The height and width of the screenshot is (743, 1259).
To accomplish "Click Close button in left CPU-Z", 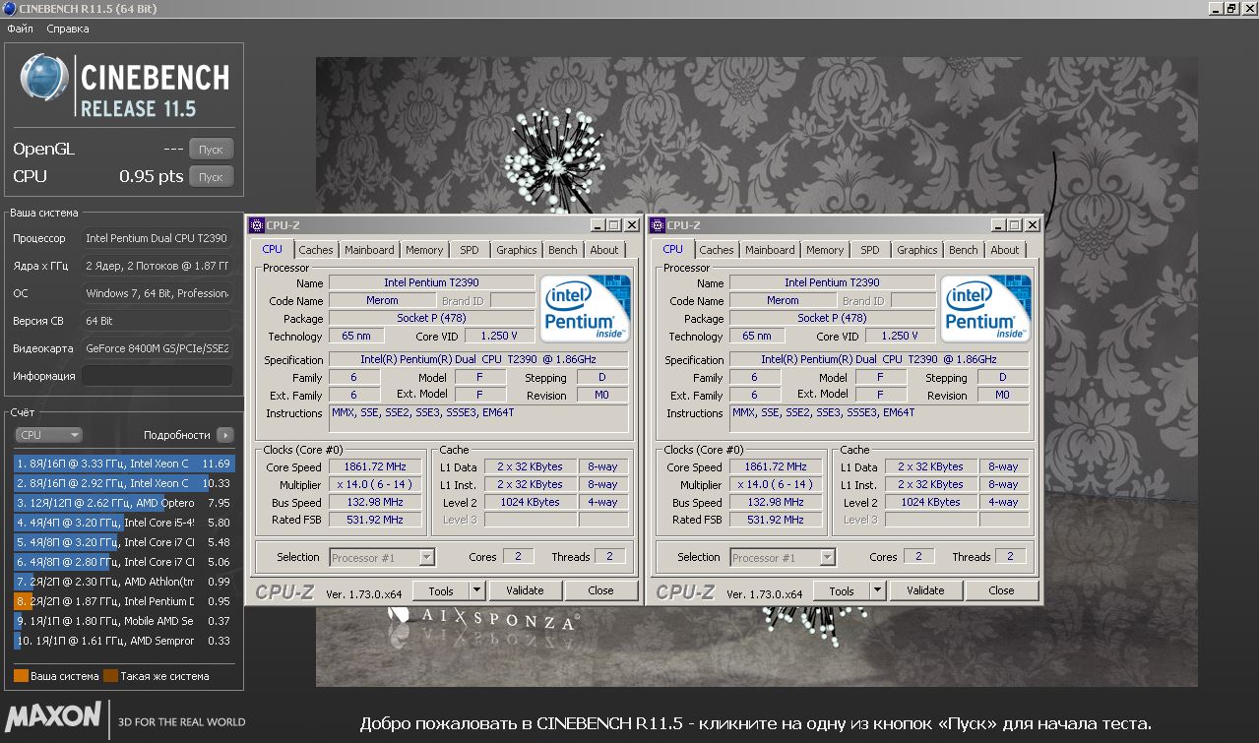I will click(x=600, y=590).
